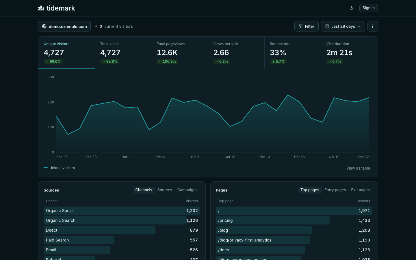This screenshot has height=260, width=416.
Task: Click the 5.7% down badge under Bounce rate
Action: pyautogui.click(x=278, y=62)
